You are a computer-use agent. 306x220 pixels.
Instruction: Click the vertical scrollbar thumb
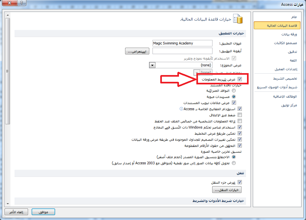8,71
